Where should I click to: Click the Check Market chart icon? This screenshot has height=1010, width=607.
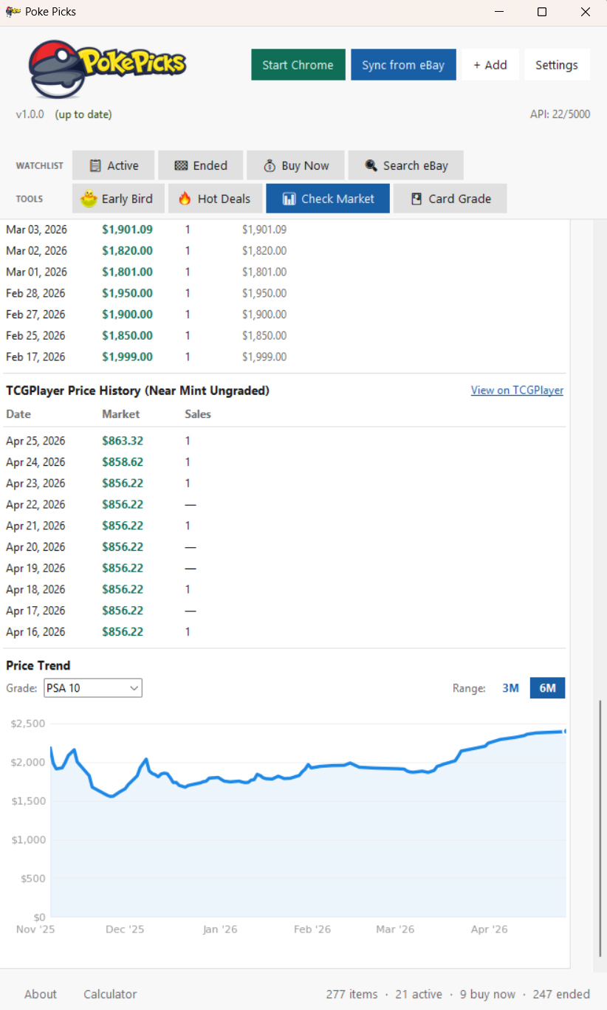pyautogui.click(x=289, y=199)
